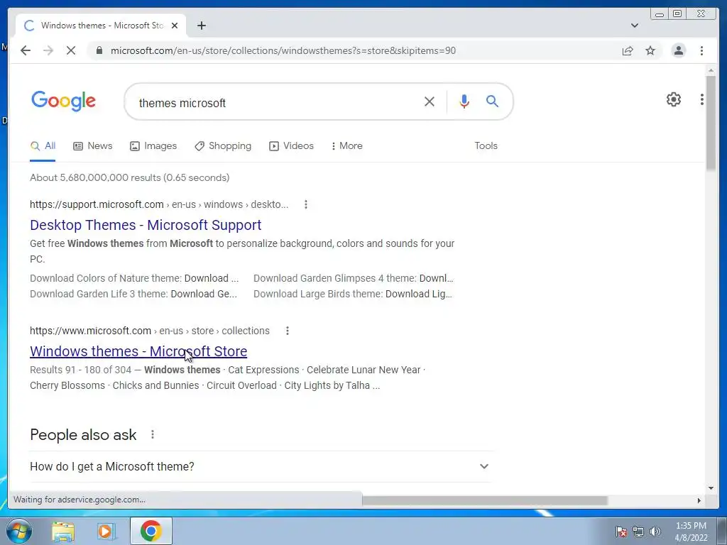Submit search with magnifier icon
The image size is (727, 545).
[493, 101]
